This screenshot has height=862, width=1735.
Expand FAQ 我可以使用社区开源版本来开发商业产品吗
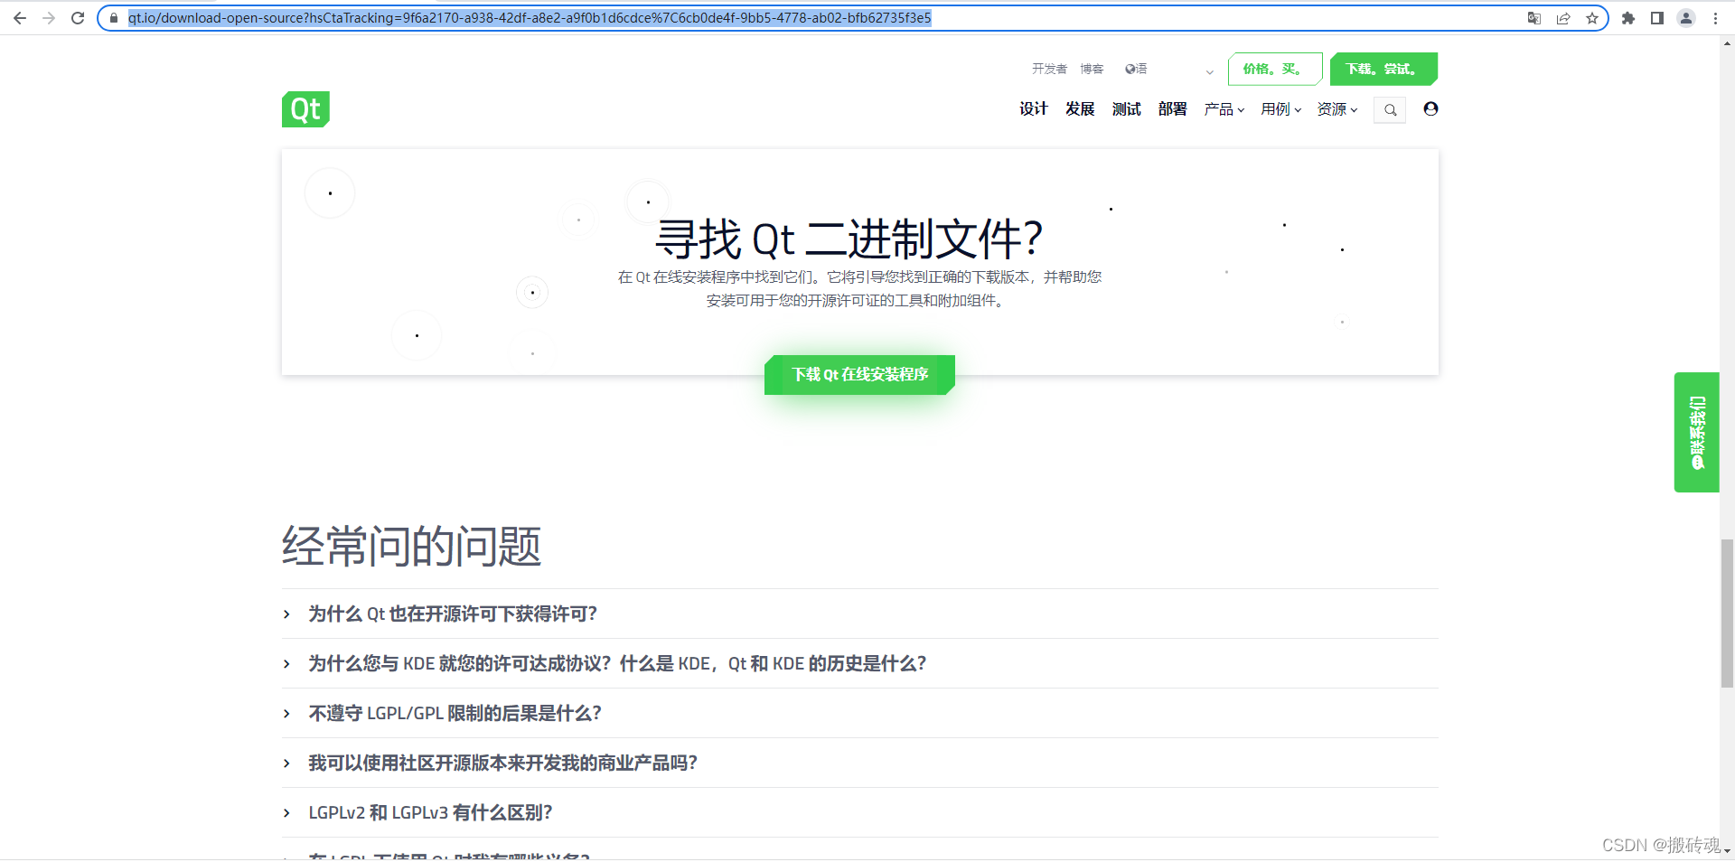(x=859, y=763)
